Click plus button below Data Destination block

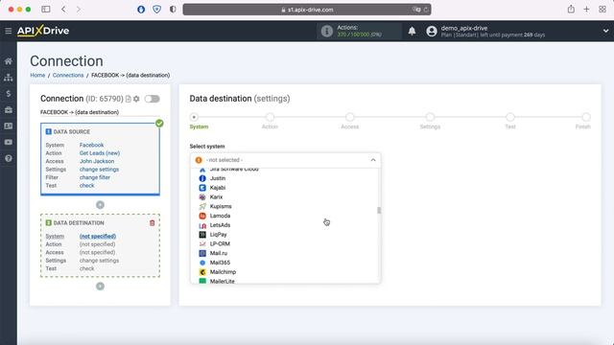100,287
